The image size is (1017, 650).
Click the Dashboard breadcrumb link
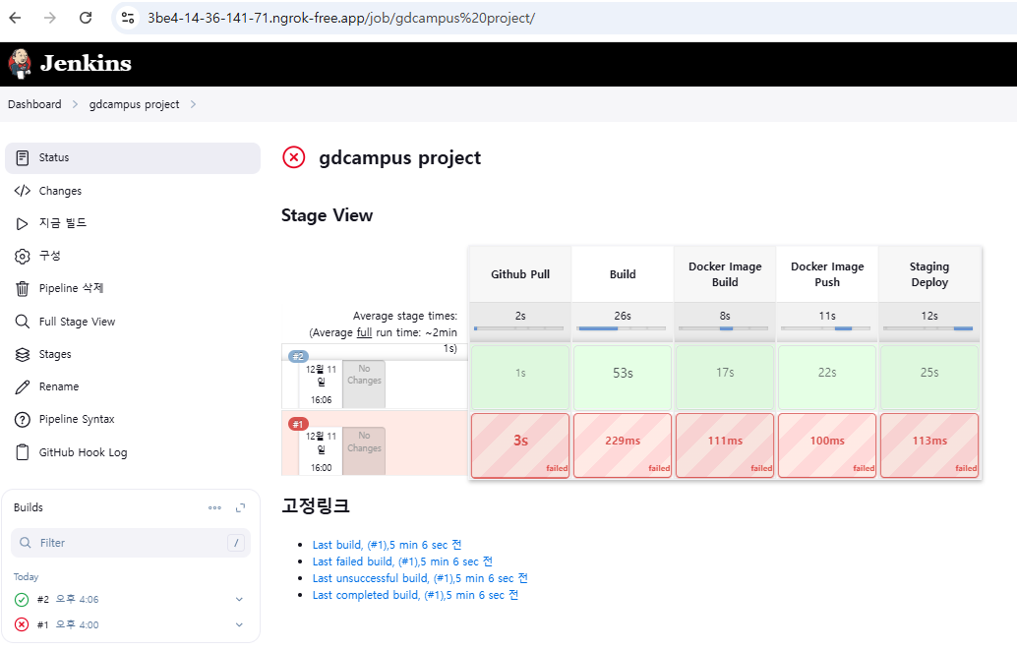(34, 104)
